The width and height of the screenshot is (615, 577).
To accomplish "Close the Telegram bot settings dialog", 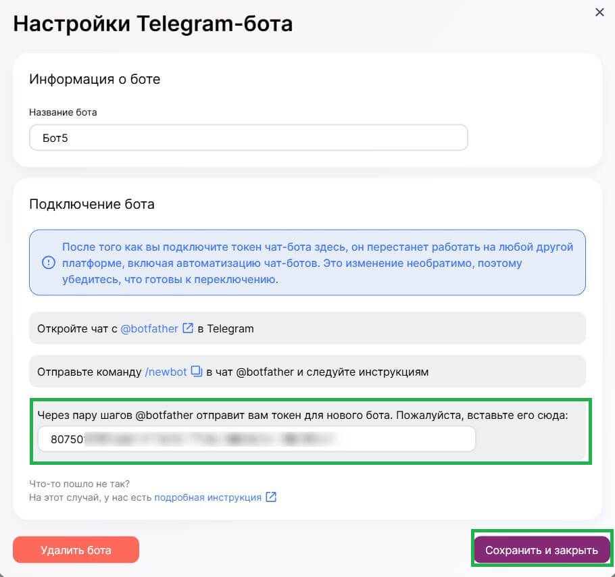I will coord(599,11).
